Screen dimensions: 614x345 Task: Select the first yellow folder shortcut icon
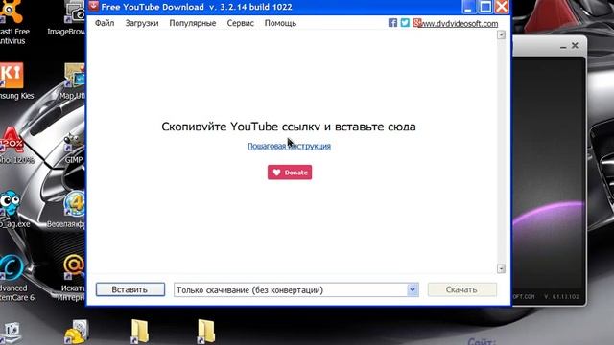(140, 331)
